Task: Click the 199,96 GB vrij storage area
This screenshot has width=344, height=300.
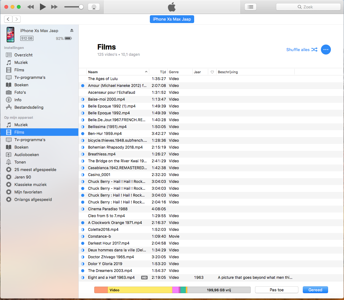Action: point(219,290)
